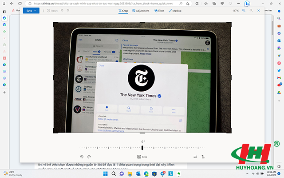
Task: Click the rotation angle slider handle
Action: pyautogui.click(x=142, y=148)
